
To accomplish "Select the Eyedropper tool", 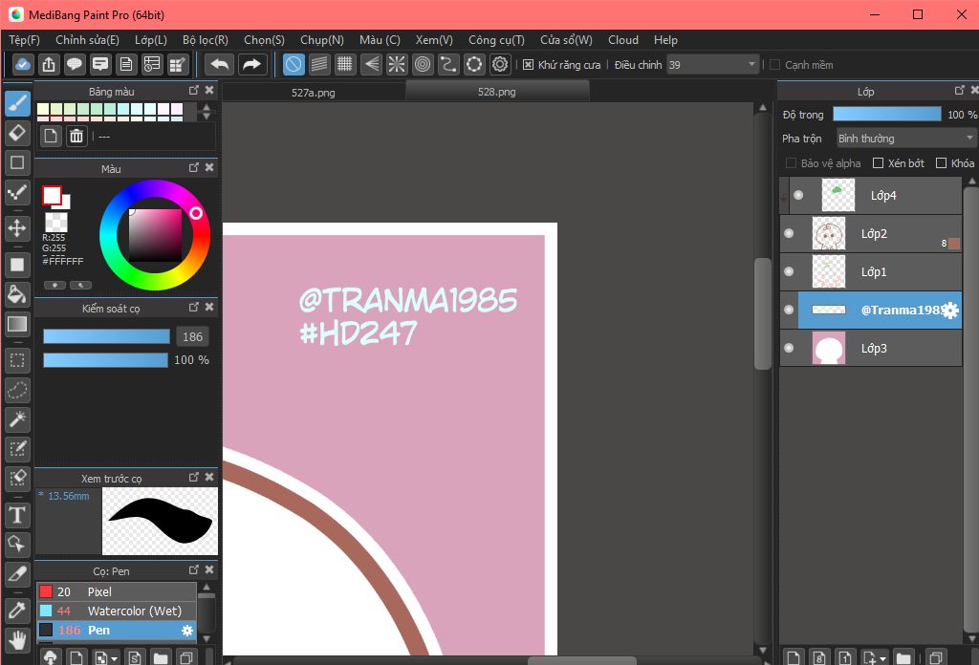I will tap(17, 611).
